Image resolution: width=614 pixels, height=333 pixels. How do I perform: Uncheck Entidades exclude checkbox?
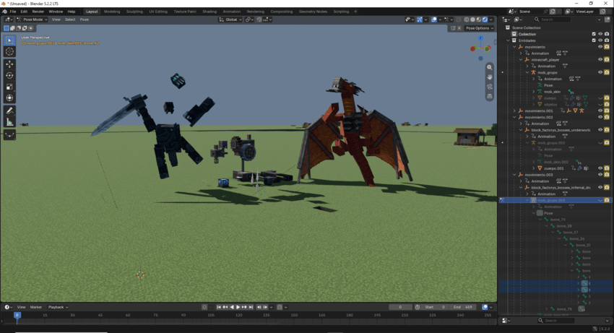click(x=594, y=40)
